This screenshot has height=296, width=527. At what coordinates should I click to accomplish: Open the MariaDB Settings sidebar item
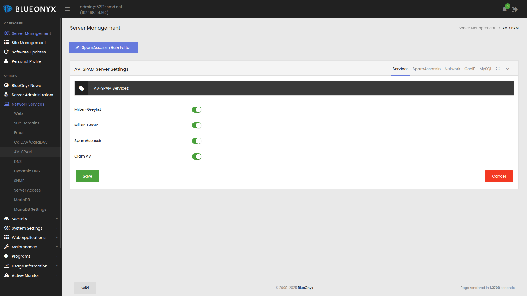point(30,209)
